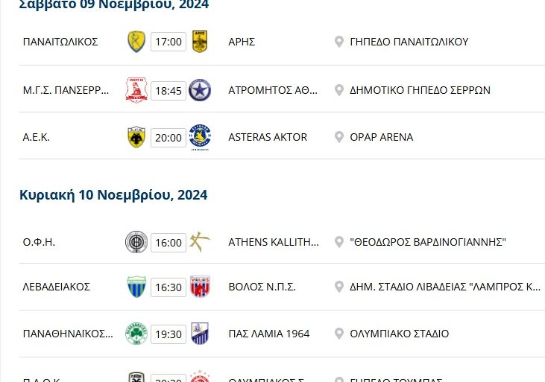Open the 17:00 match time box

coord(168,41)
